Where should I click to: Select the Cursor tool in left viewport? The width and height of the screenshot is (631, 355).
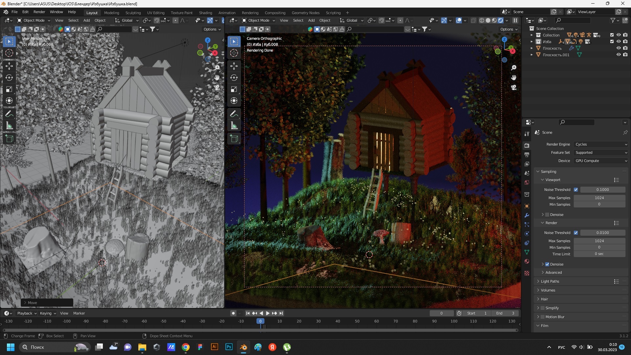click(9, 53)
